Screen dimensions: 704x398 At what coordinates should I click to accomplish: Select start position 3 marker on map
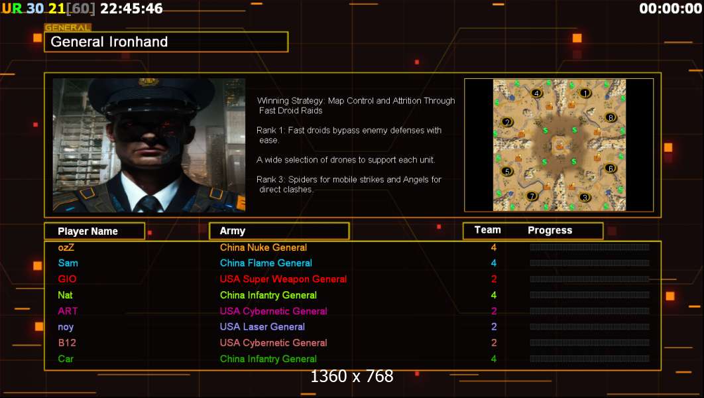pos(585,197)
